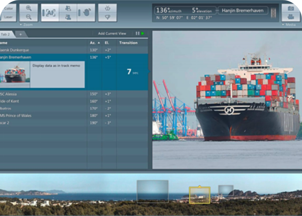
Task: Select the Albatros row
Action: (74, 108)
